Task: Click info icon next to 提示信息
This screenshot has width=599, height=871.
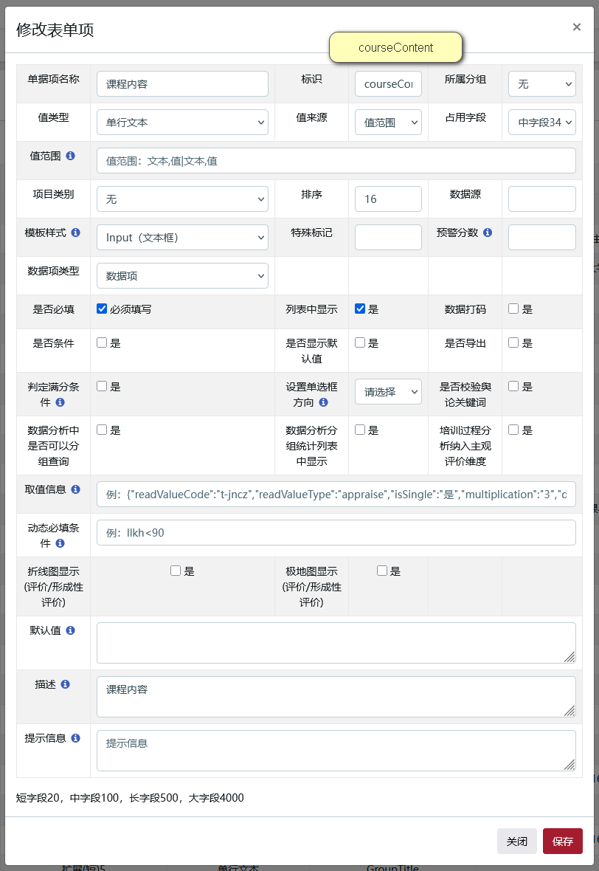Action: pyautogui.click(x=75, y=738)
